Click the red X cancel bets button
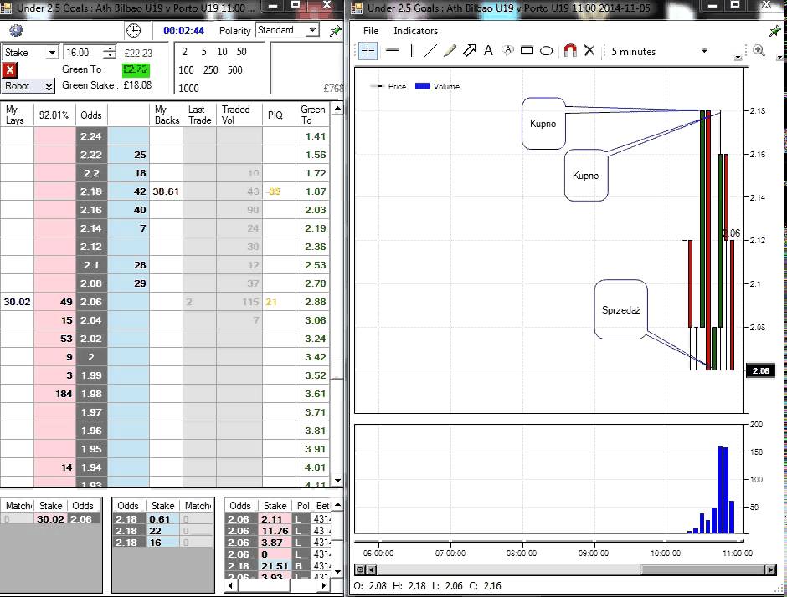Viewport: 787px width, 597px height. click(x=9, y=69)
